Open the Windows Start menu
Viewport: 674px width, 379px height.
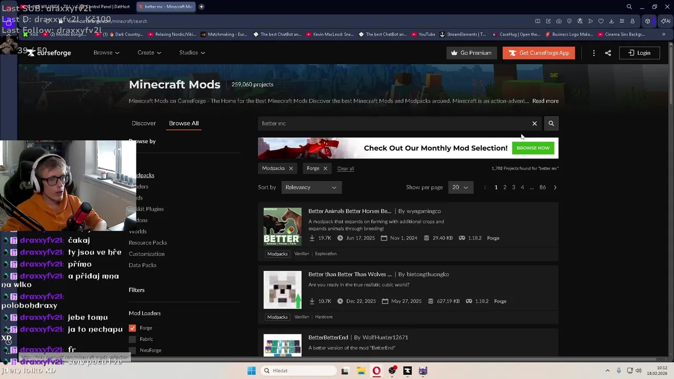[x=252, y=371]
